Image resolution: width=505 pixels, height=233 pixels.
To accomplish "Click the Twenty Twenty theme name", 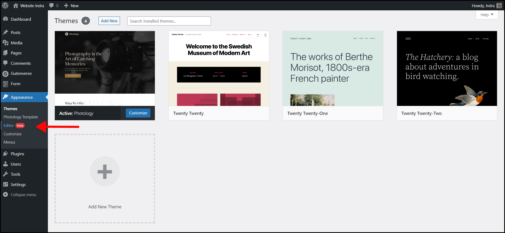I will point(188,113).
